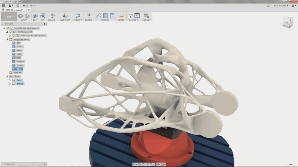
Task: Click the Inspect measure icon
Action: (x=121, y=16)
